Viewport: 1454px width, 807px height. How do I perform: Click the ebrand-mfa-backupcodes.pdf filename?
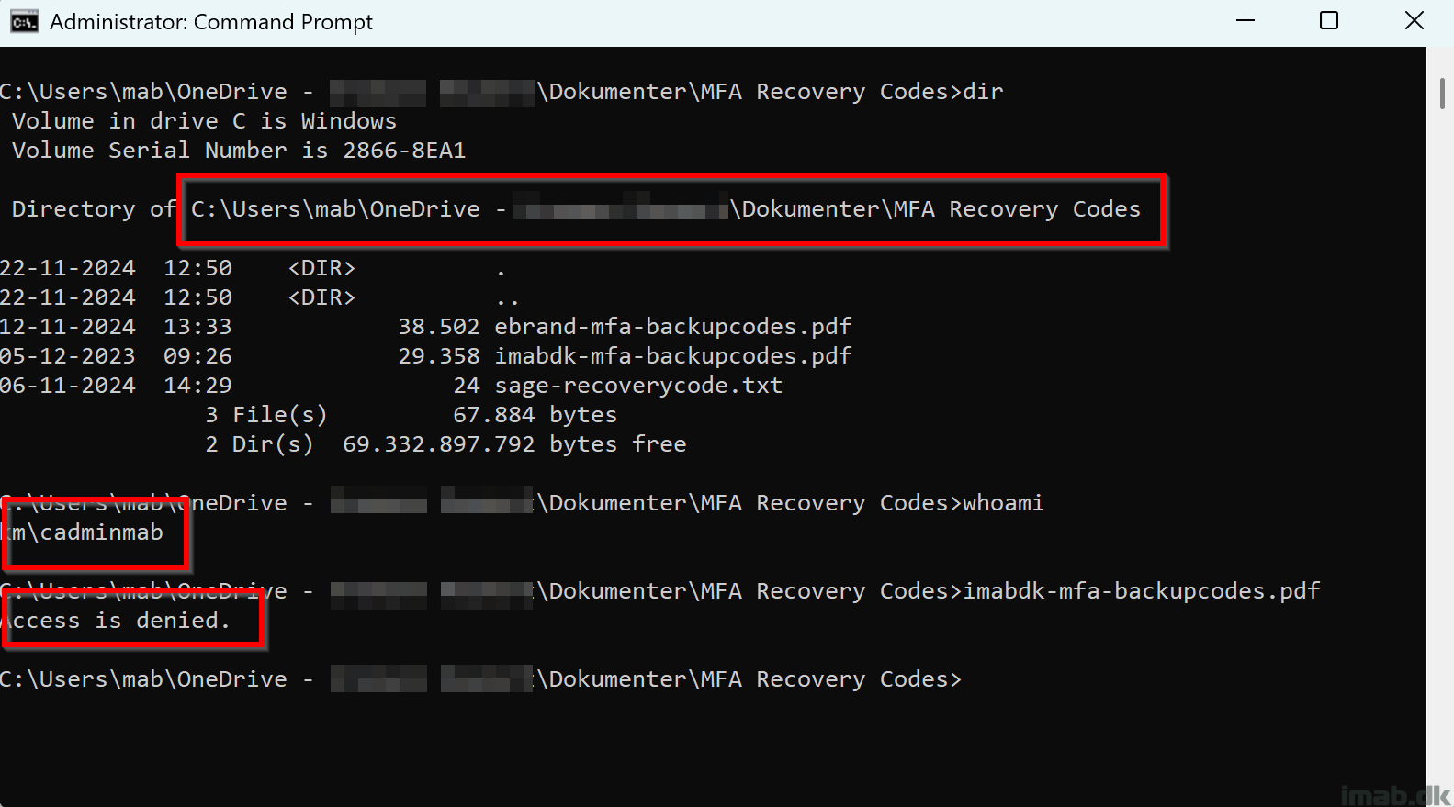[x=673, y=327]
